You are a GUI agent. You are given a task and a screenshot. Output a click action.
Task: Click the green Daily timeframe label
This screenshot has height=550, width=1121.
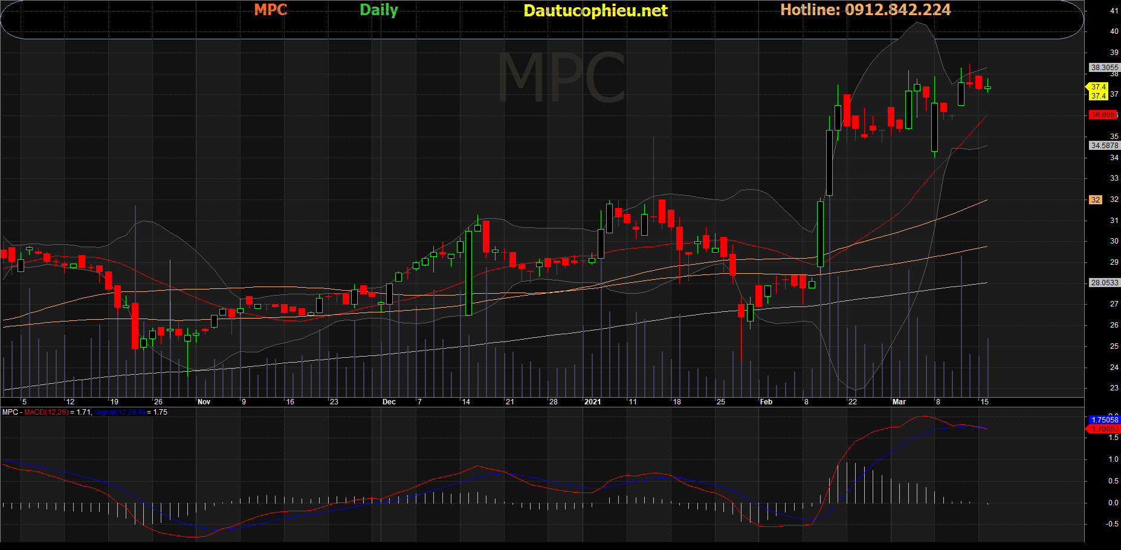379,10
